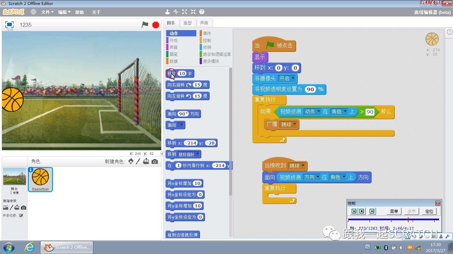
Task: Click the globe language icon
Action: (33, 12)
